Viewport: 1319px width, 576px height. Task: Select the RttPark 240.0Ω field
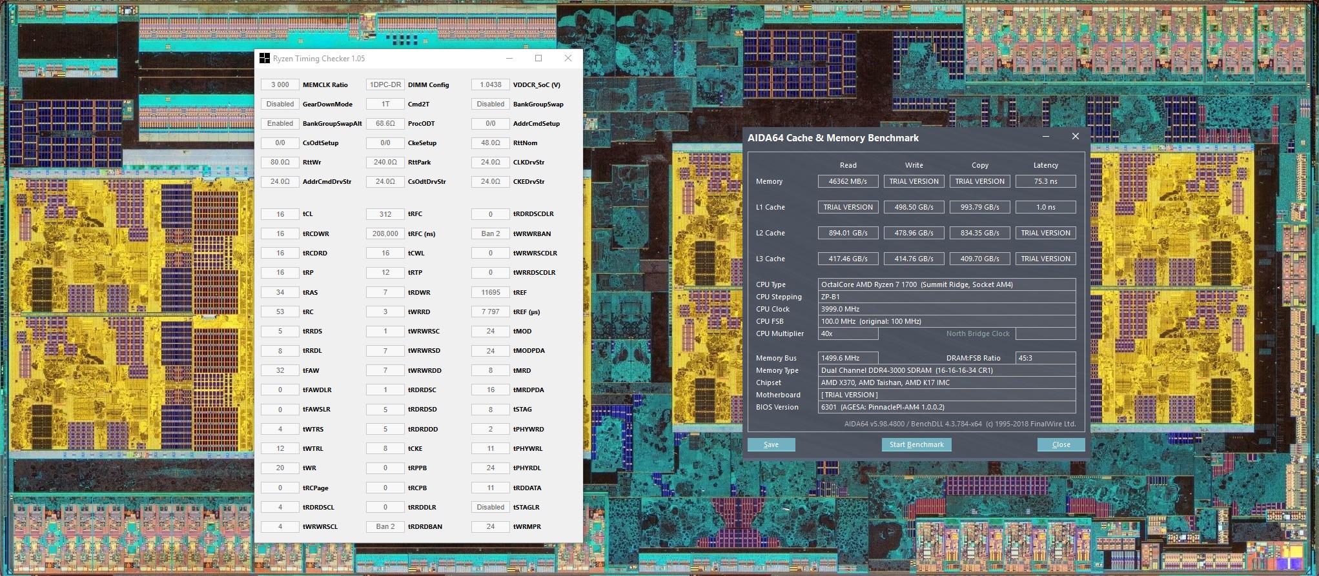point(385,162)
